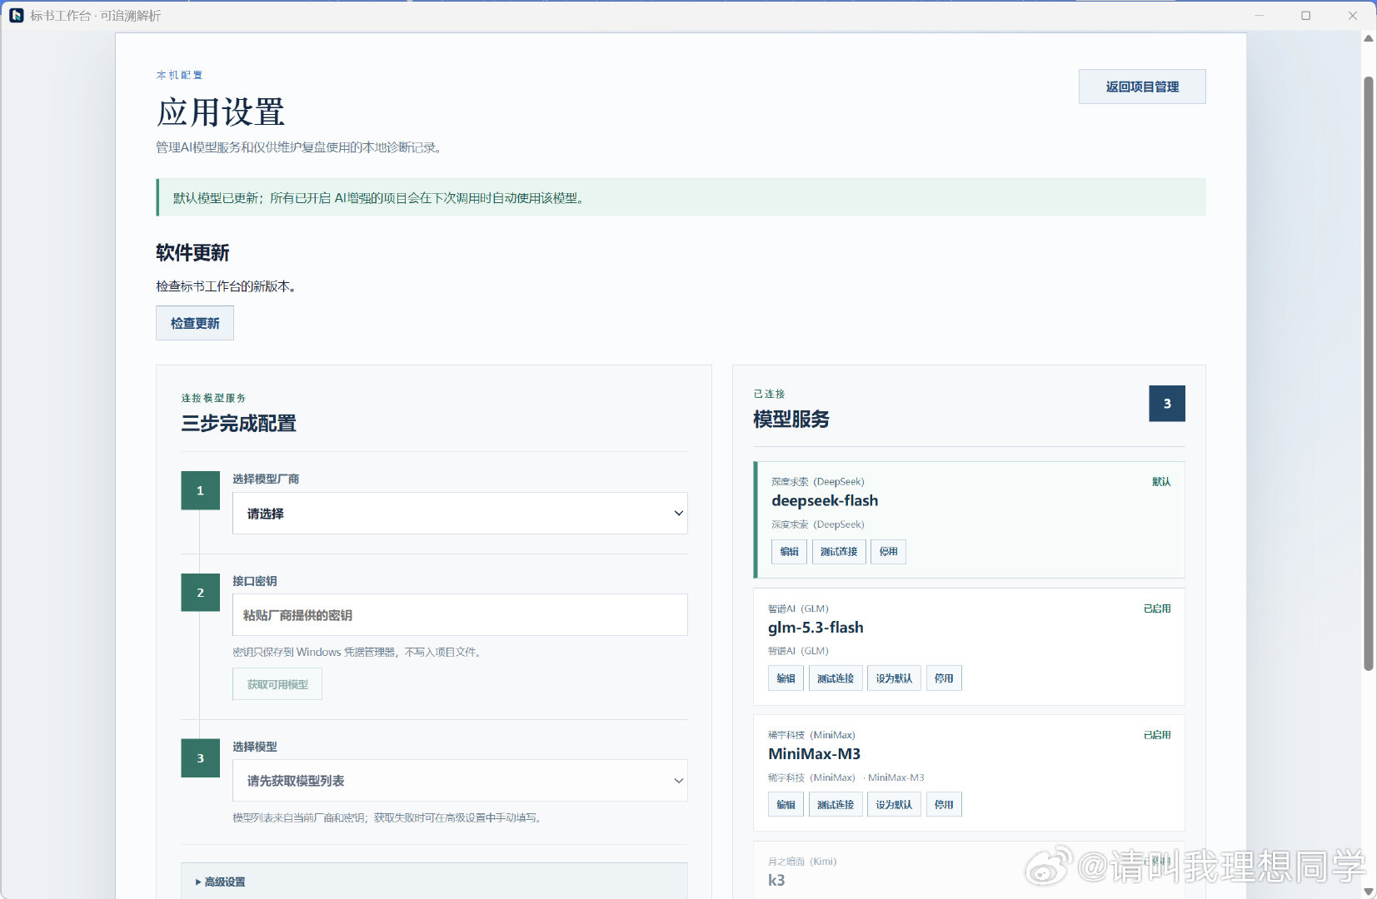Click the 返回项目管理 button
Viewport: 1377px width, 899px height.
pos(1142,87)
